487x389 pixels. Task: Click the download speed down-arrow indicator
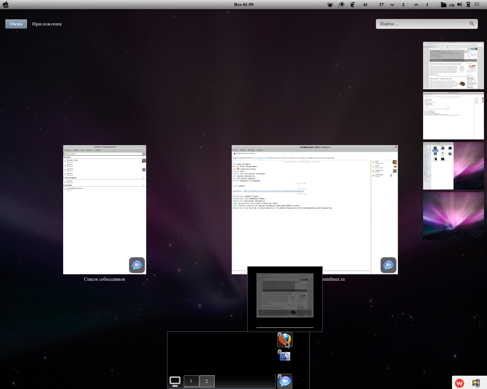pos(392,5)
